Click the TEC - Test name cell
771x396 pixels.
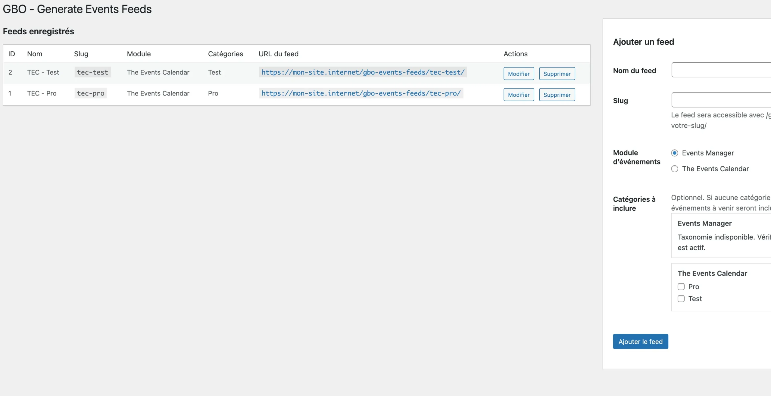point(43,72)
